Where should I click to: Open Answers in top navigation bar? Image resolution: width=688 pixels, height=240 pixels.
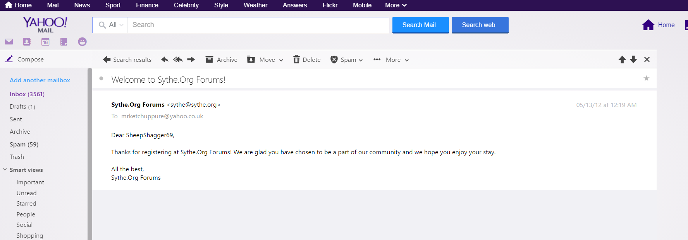click(x=295, y=5)
